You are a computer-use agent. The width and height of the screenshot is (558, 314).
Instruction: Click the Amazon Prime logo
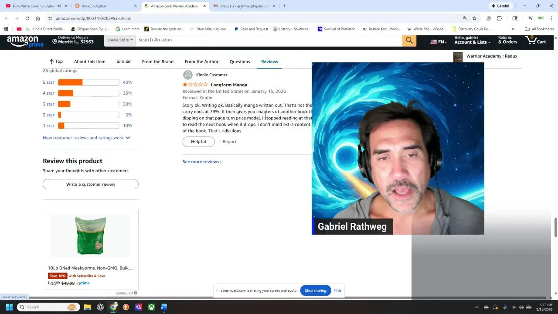(x=25, y=41)
